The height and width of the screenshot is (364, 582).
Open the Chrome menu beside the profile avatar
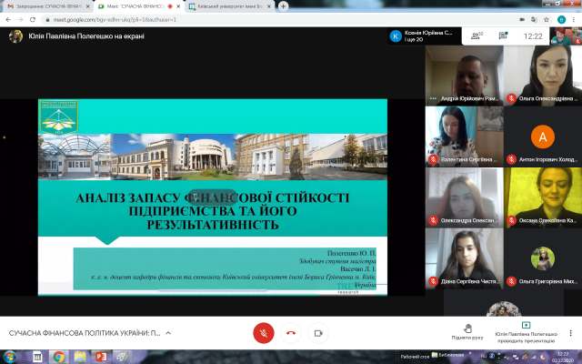(x=574, y=18)
